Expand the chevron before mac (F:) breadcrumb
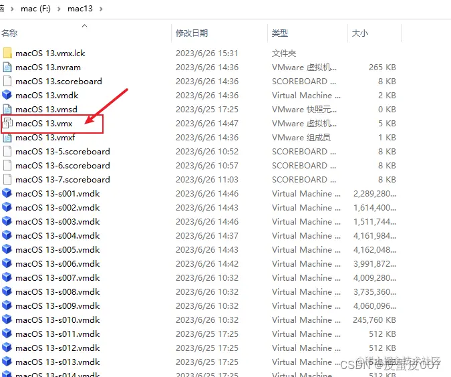Image resolution: width=451 pixels, height=377 pixels. [12, 9]
